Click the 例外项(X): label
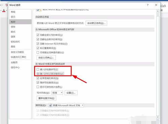Viewport: 168px width, 124px height. click(41, 105)
